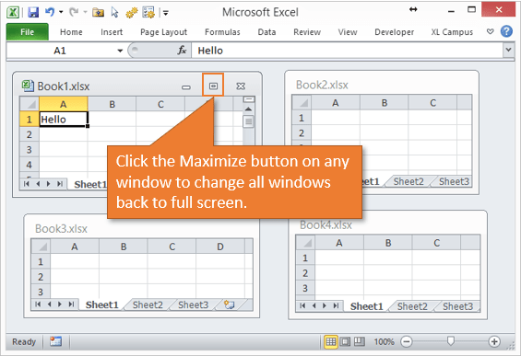Go to first sheet in Book1 navigation
Screen dimensions: 521x356
(x=27, y=184)
